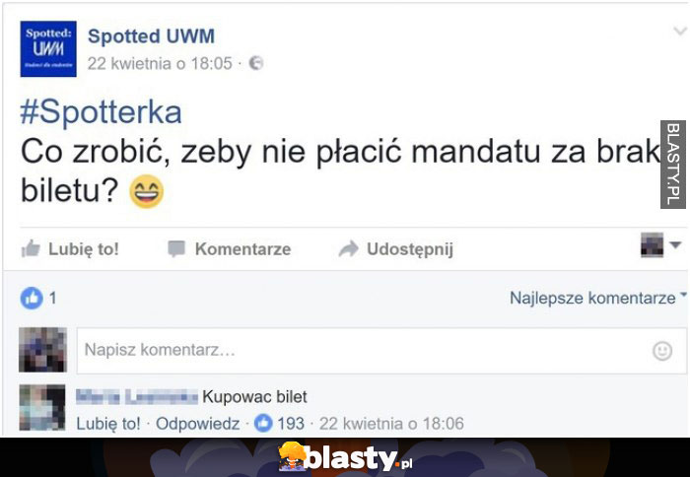
Task: Open the #Spotterka hashtag
Action: (x=101, y=112)
